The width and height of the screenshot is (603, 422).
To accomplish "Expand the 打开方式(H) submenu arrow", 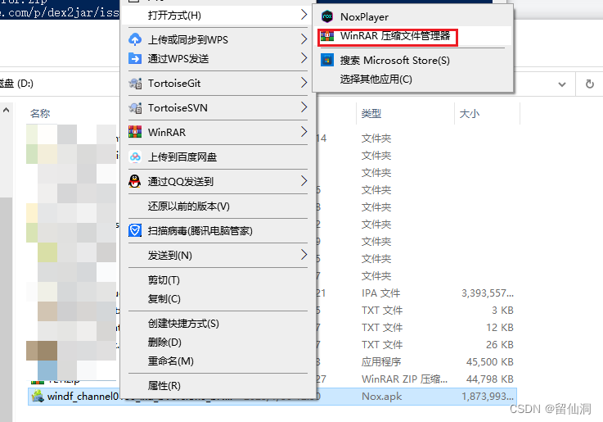I will 304,15.
